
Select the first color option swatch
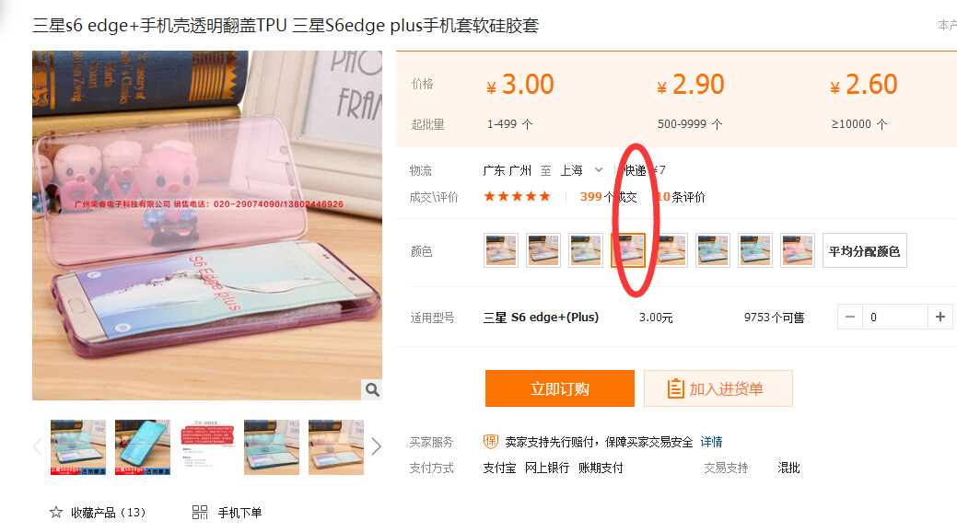coord(501,250)
